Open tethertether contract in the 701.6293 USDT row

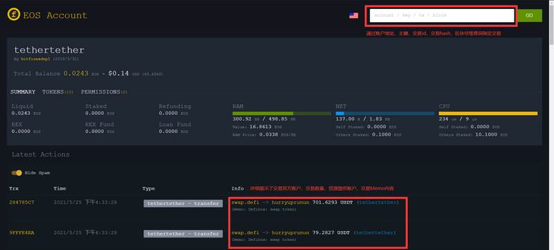377,202
